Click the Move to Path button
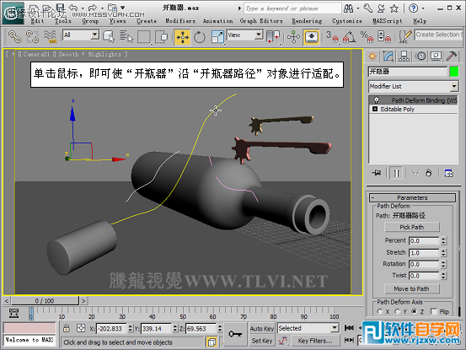The width and height of the screenshot is (466, 350). (x=411, y=288)
